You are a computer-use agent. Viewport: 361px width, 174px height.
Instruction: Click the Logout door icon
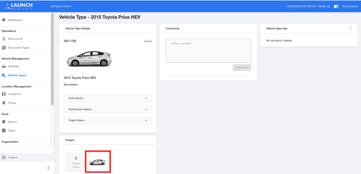pos(4,157)
